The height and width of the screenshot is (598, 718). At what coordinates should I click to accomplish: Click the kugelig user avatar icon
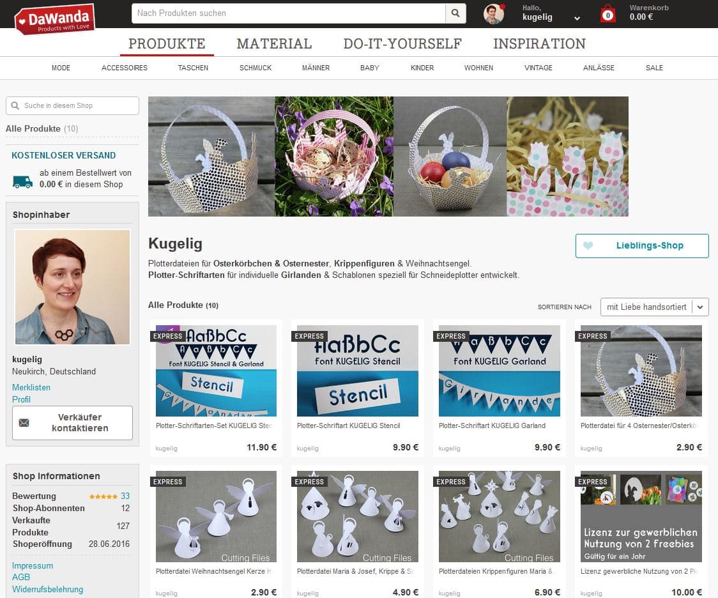pos(494,14)
